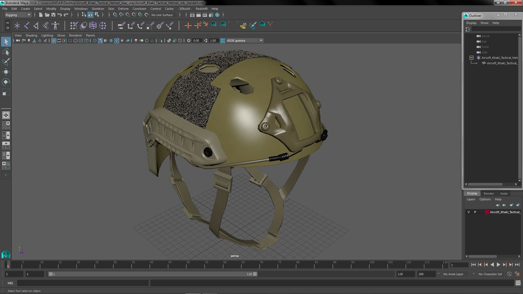The height and width of the screenshot is (294, 523).
Task: Open the Skeleton menu
Action: 98,9
